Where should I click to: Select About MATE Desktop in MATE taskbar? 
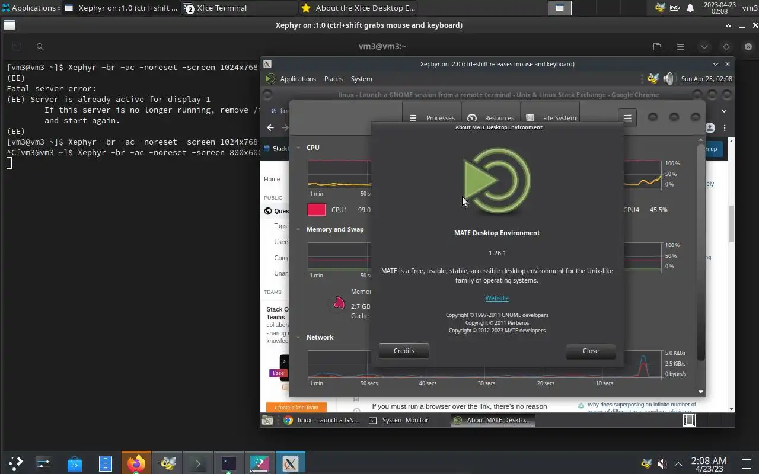(x=492, y=420)
